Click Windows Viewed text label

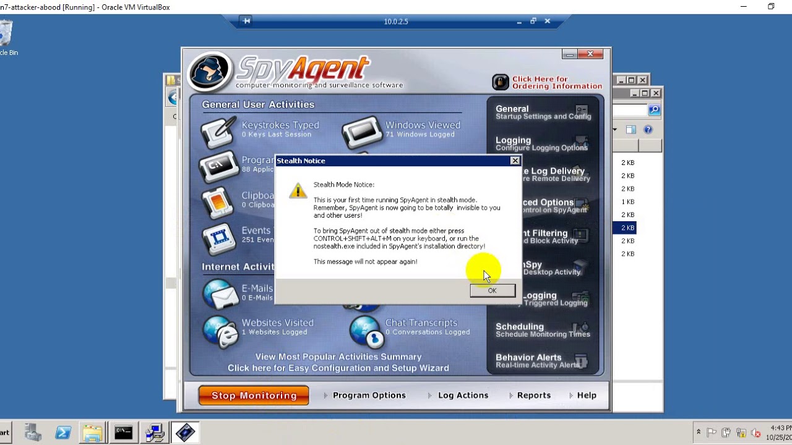[x=423, y=125]
